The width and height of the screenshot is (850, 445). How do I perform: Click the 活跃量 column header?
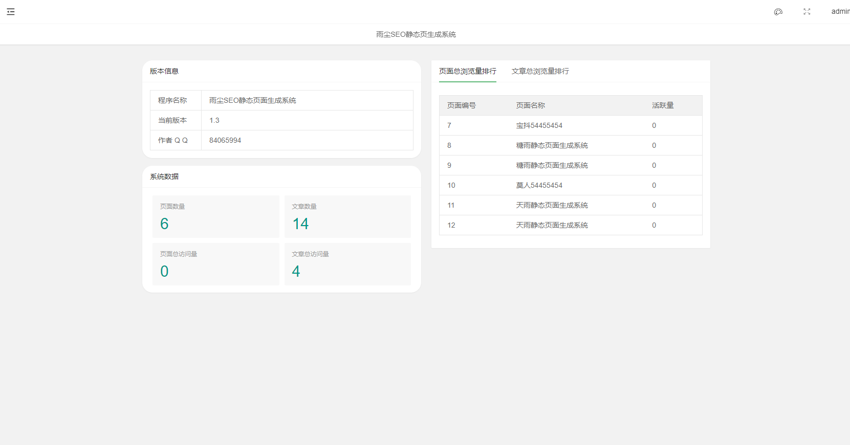coord(662,105)
